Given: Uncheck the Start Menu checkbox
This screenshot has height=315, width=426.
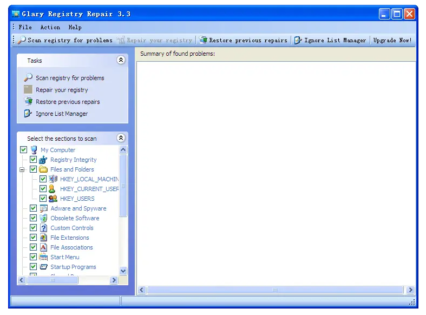Looking at the screenshot, I should point(34,257).
